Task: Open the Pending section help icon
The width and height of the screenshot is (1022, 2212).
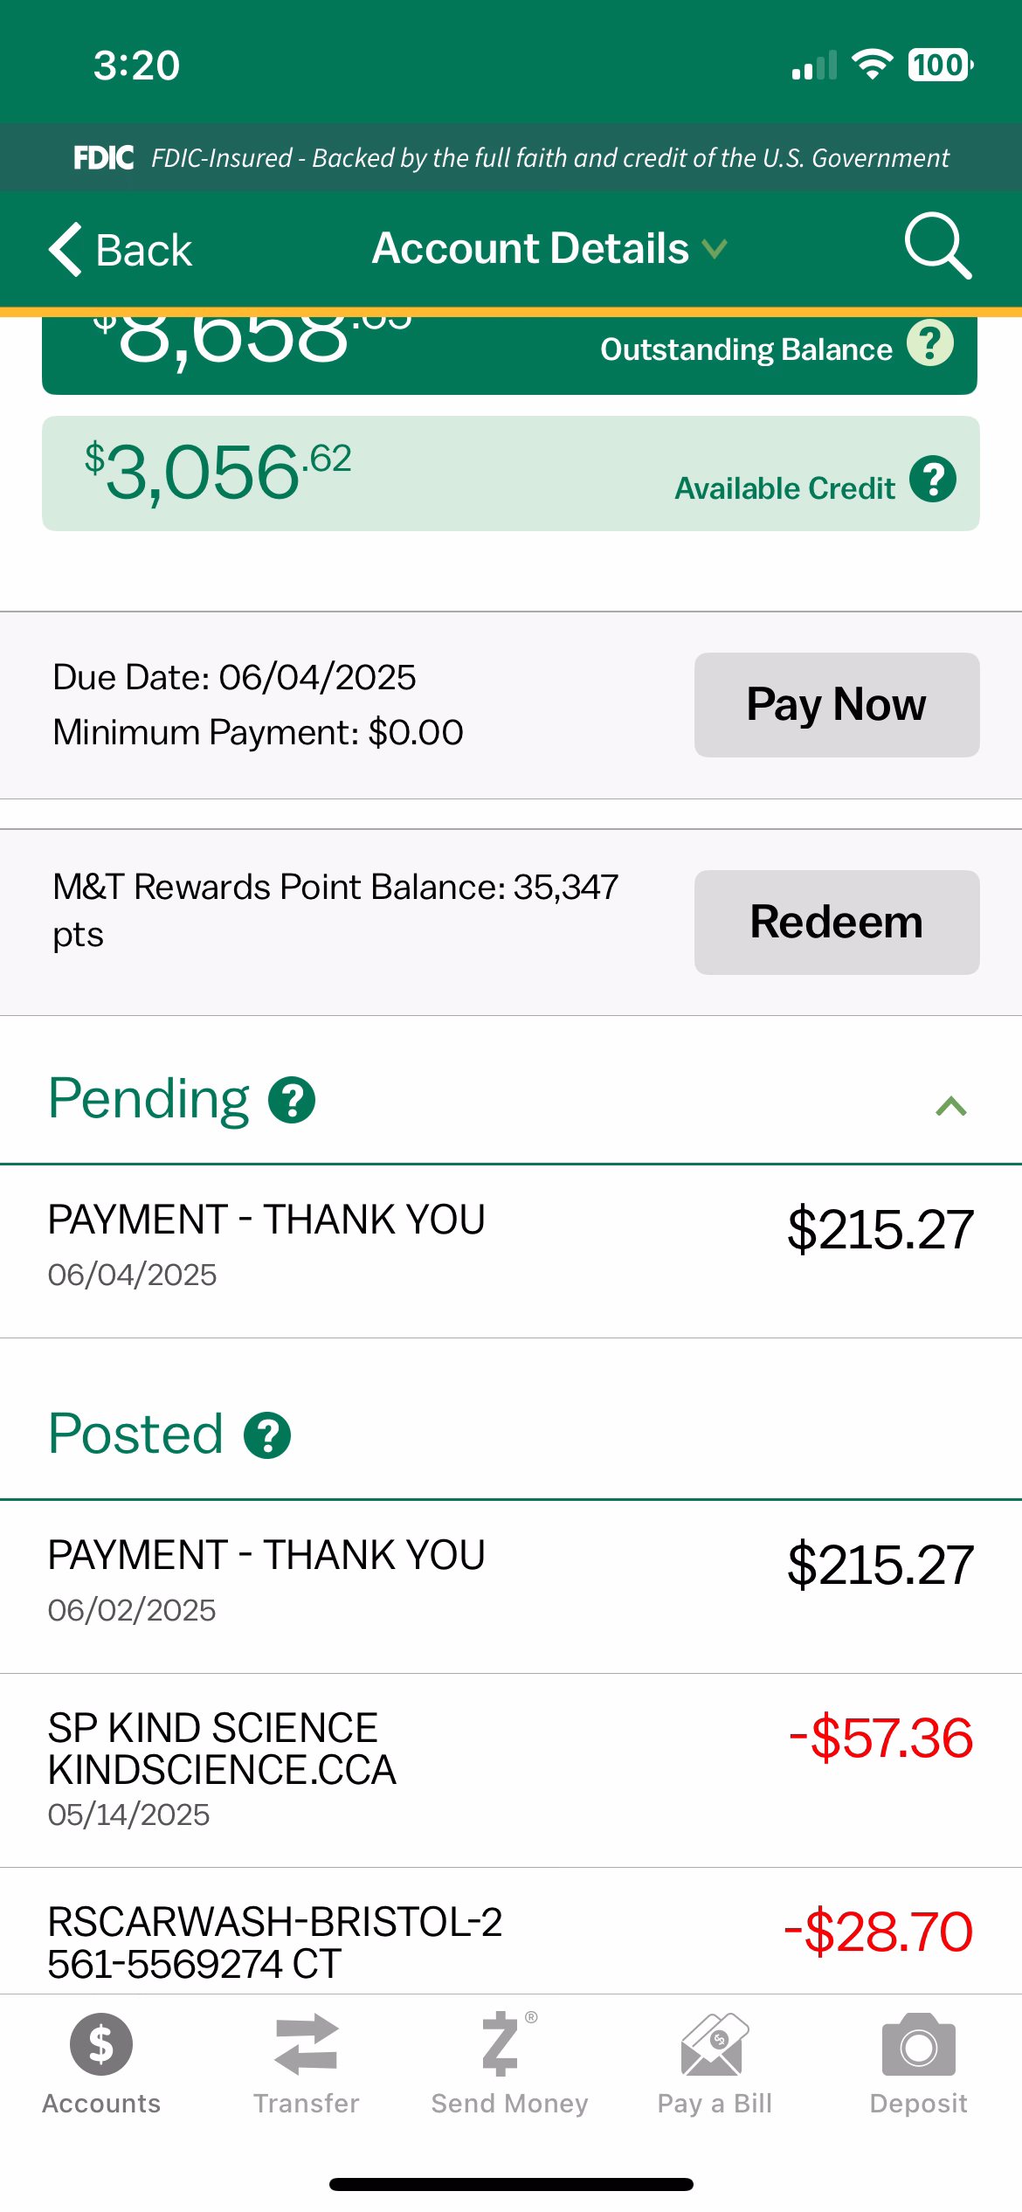Action: point(292,1100)
